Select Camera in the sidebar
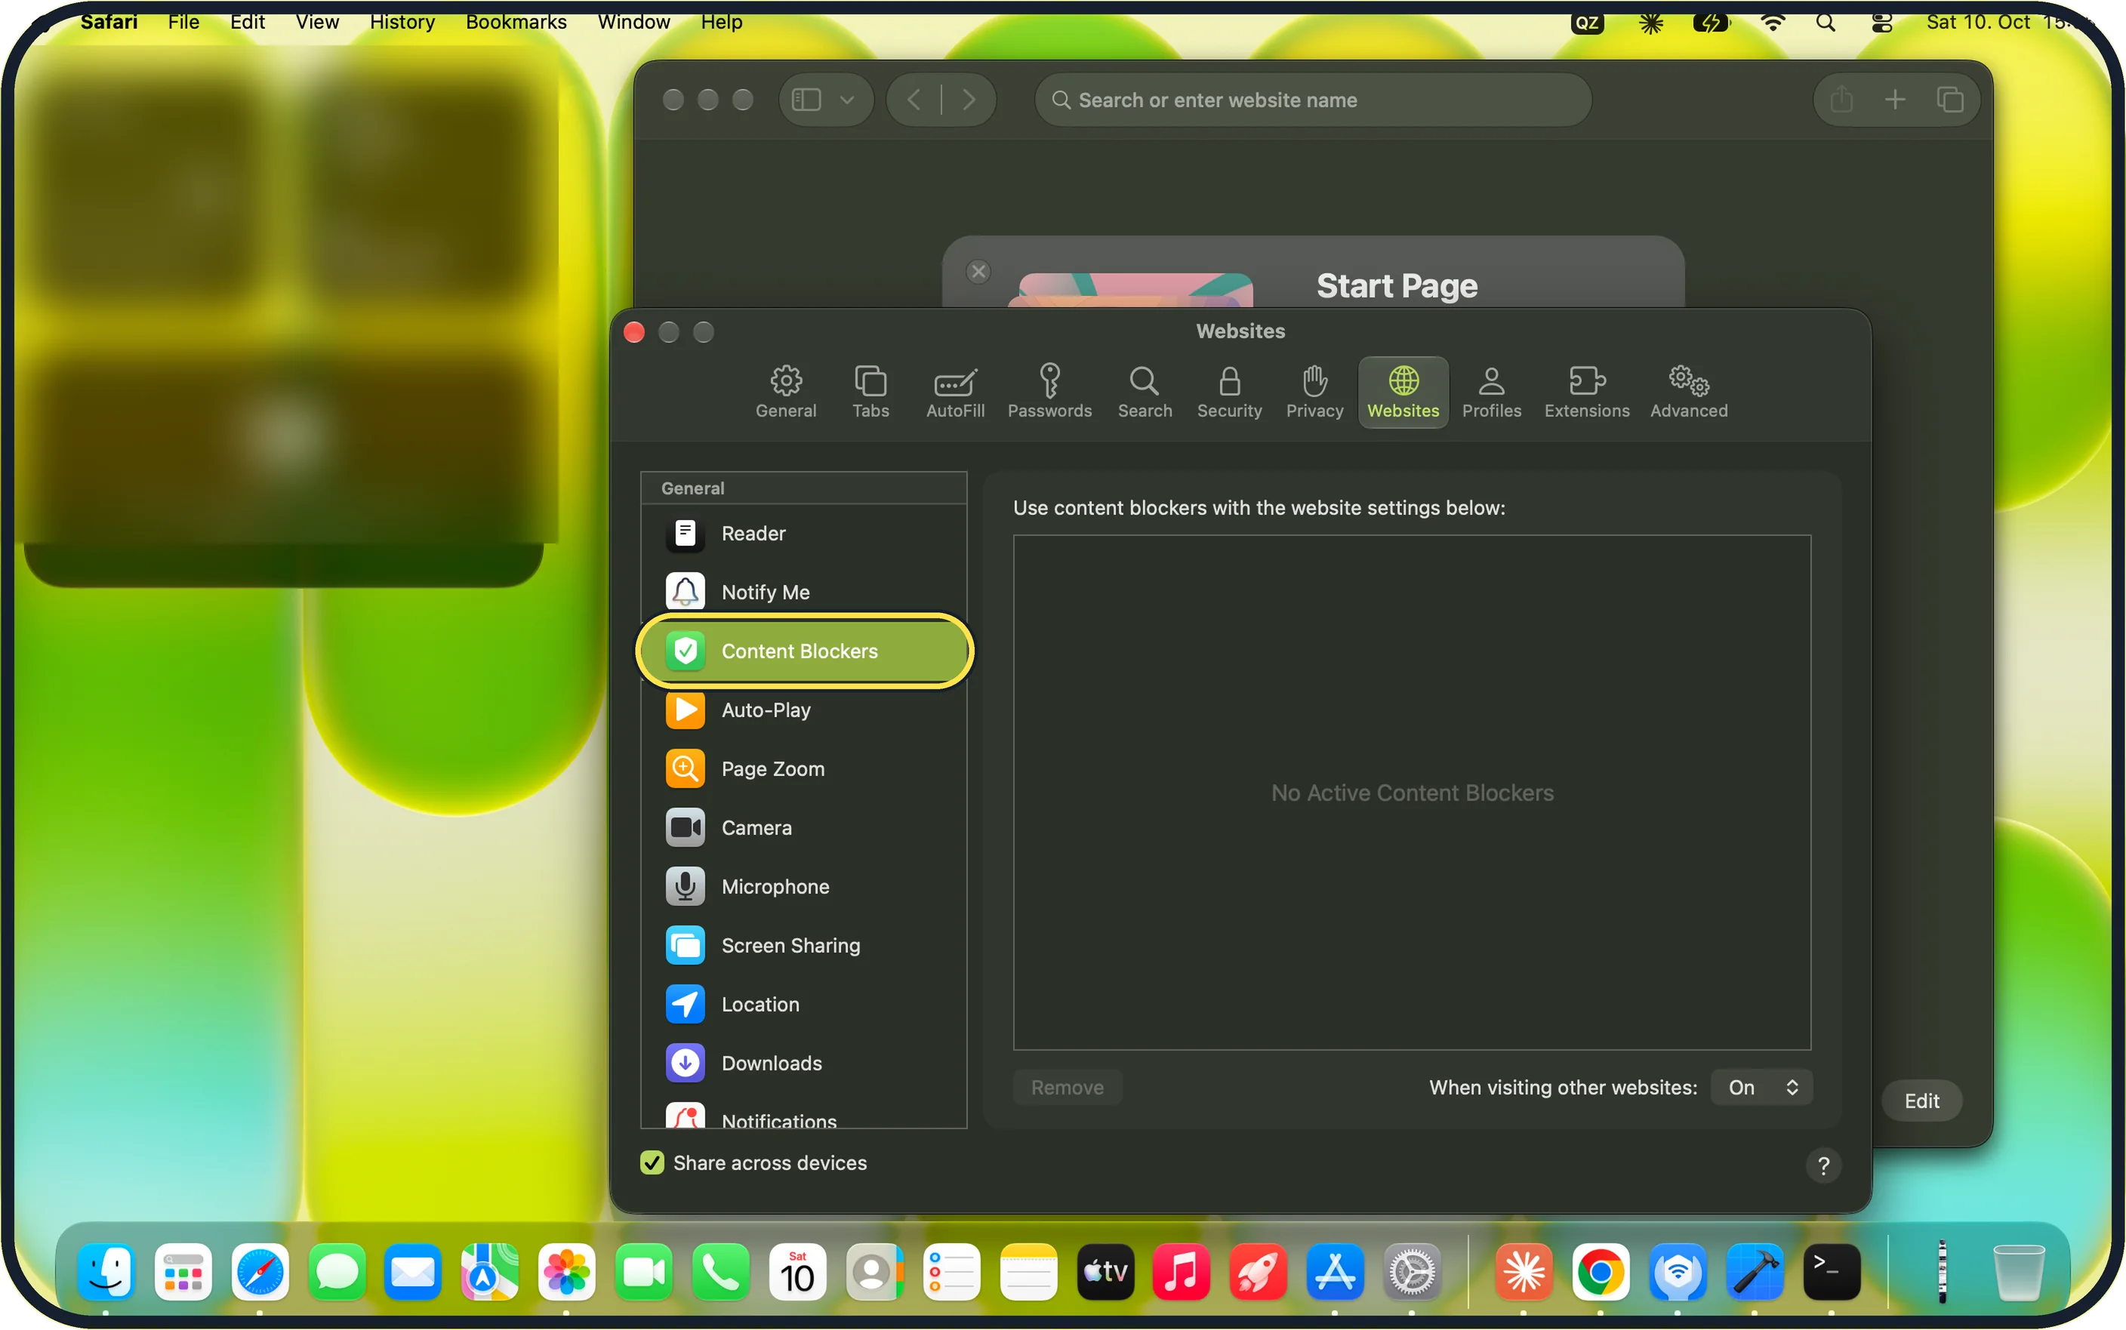 pos(803,828)
